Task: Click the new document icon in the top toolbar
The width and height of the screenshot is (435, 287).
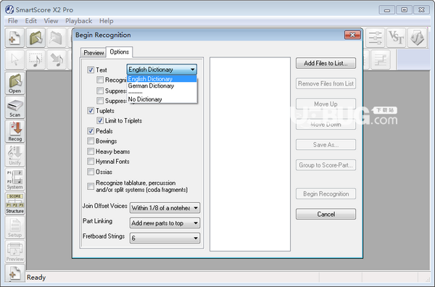Action: click(14, 38)
